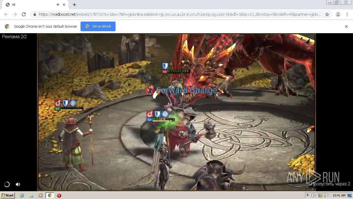This screenshot has height=199, width=353.
Task: Show hidden system tray icons
Action: tap(307, 195)
